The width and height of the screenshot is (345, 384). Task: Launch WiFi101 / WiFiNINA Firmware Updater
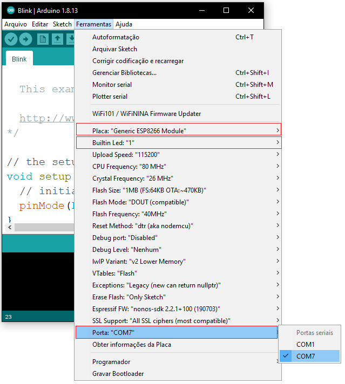point(178,114)
